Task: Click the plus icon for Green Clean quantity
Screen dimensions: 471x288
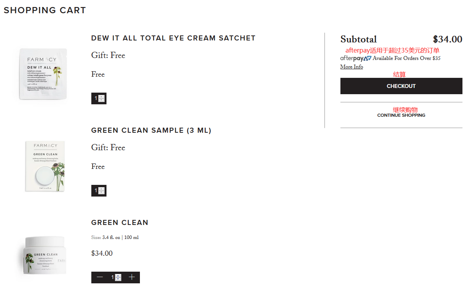Action: tap(132, 277)
